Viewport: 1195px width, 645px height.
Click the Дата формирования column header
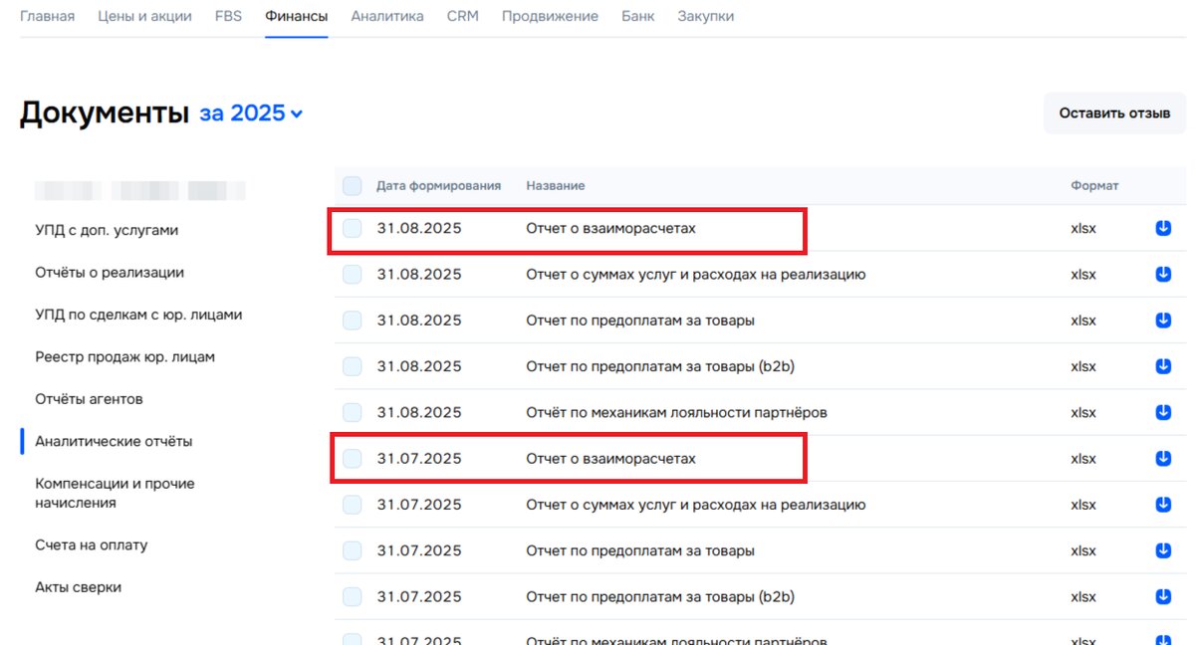[x=438, y=186]
